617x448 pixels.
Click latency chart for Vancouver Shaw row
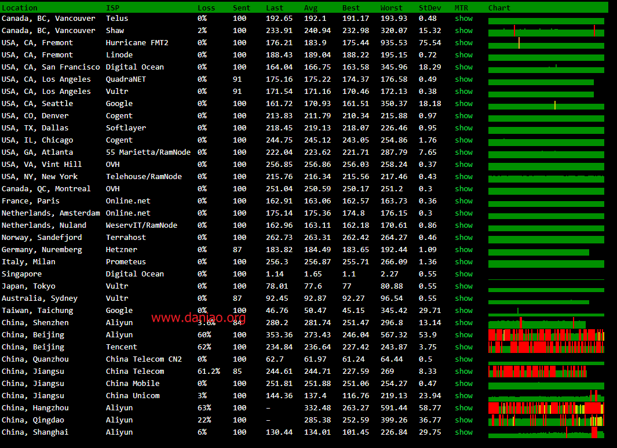(546, 31)
